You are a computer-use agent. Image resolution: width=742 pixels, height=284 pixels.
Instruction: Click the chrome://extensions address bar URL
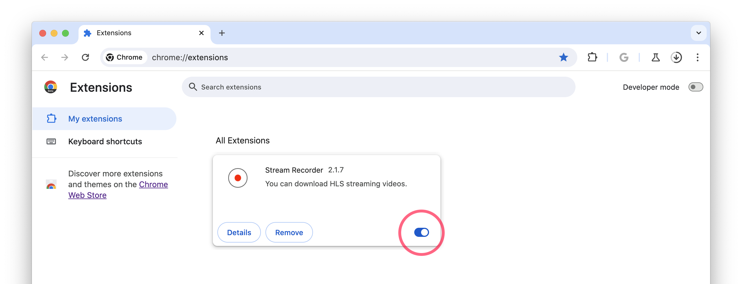(x=190, y=57)
